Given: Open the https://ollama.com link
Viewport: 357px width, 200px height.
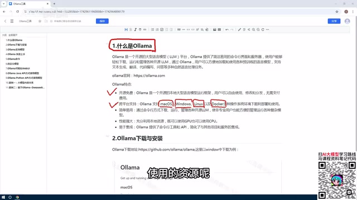Looking at the screenshot, I should [x=149, y=76].
